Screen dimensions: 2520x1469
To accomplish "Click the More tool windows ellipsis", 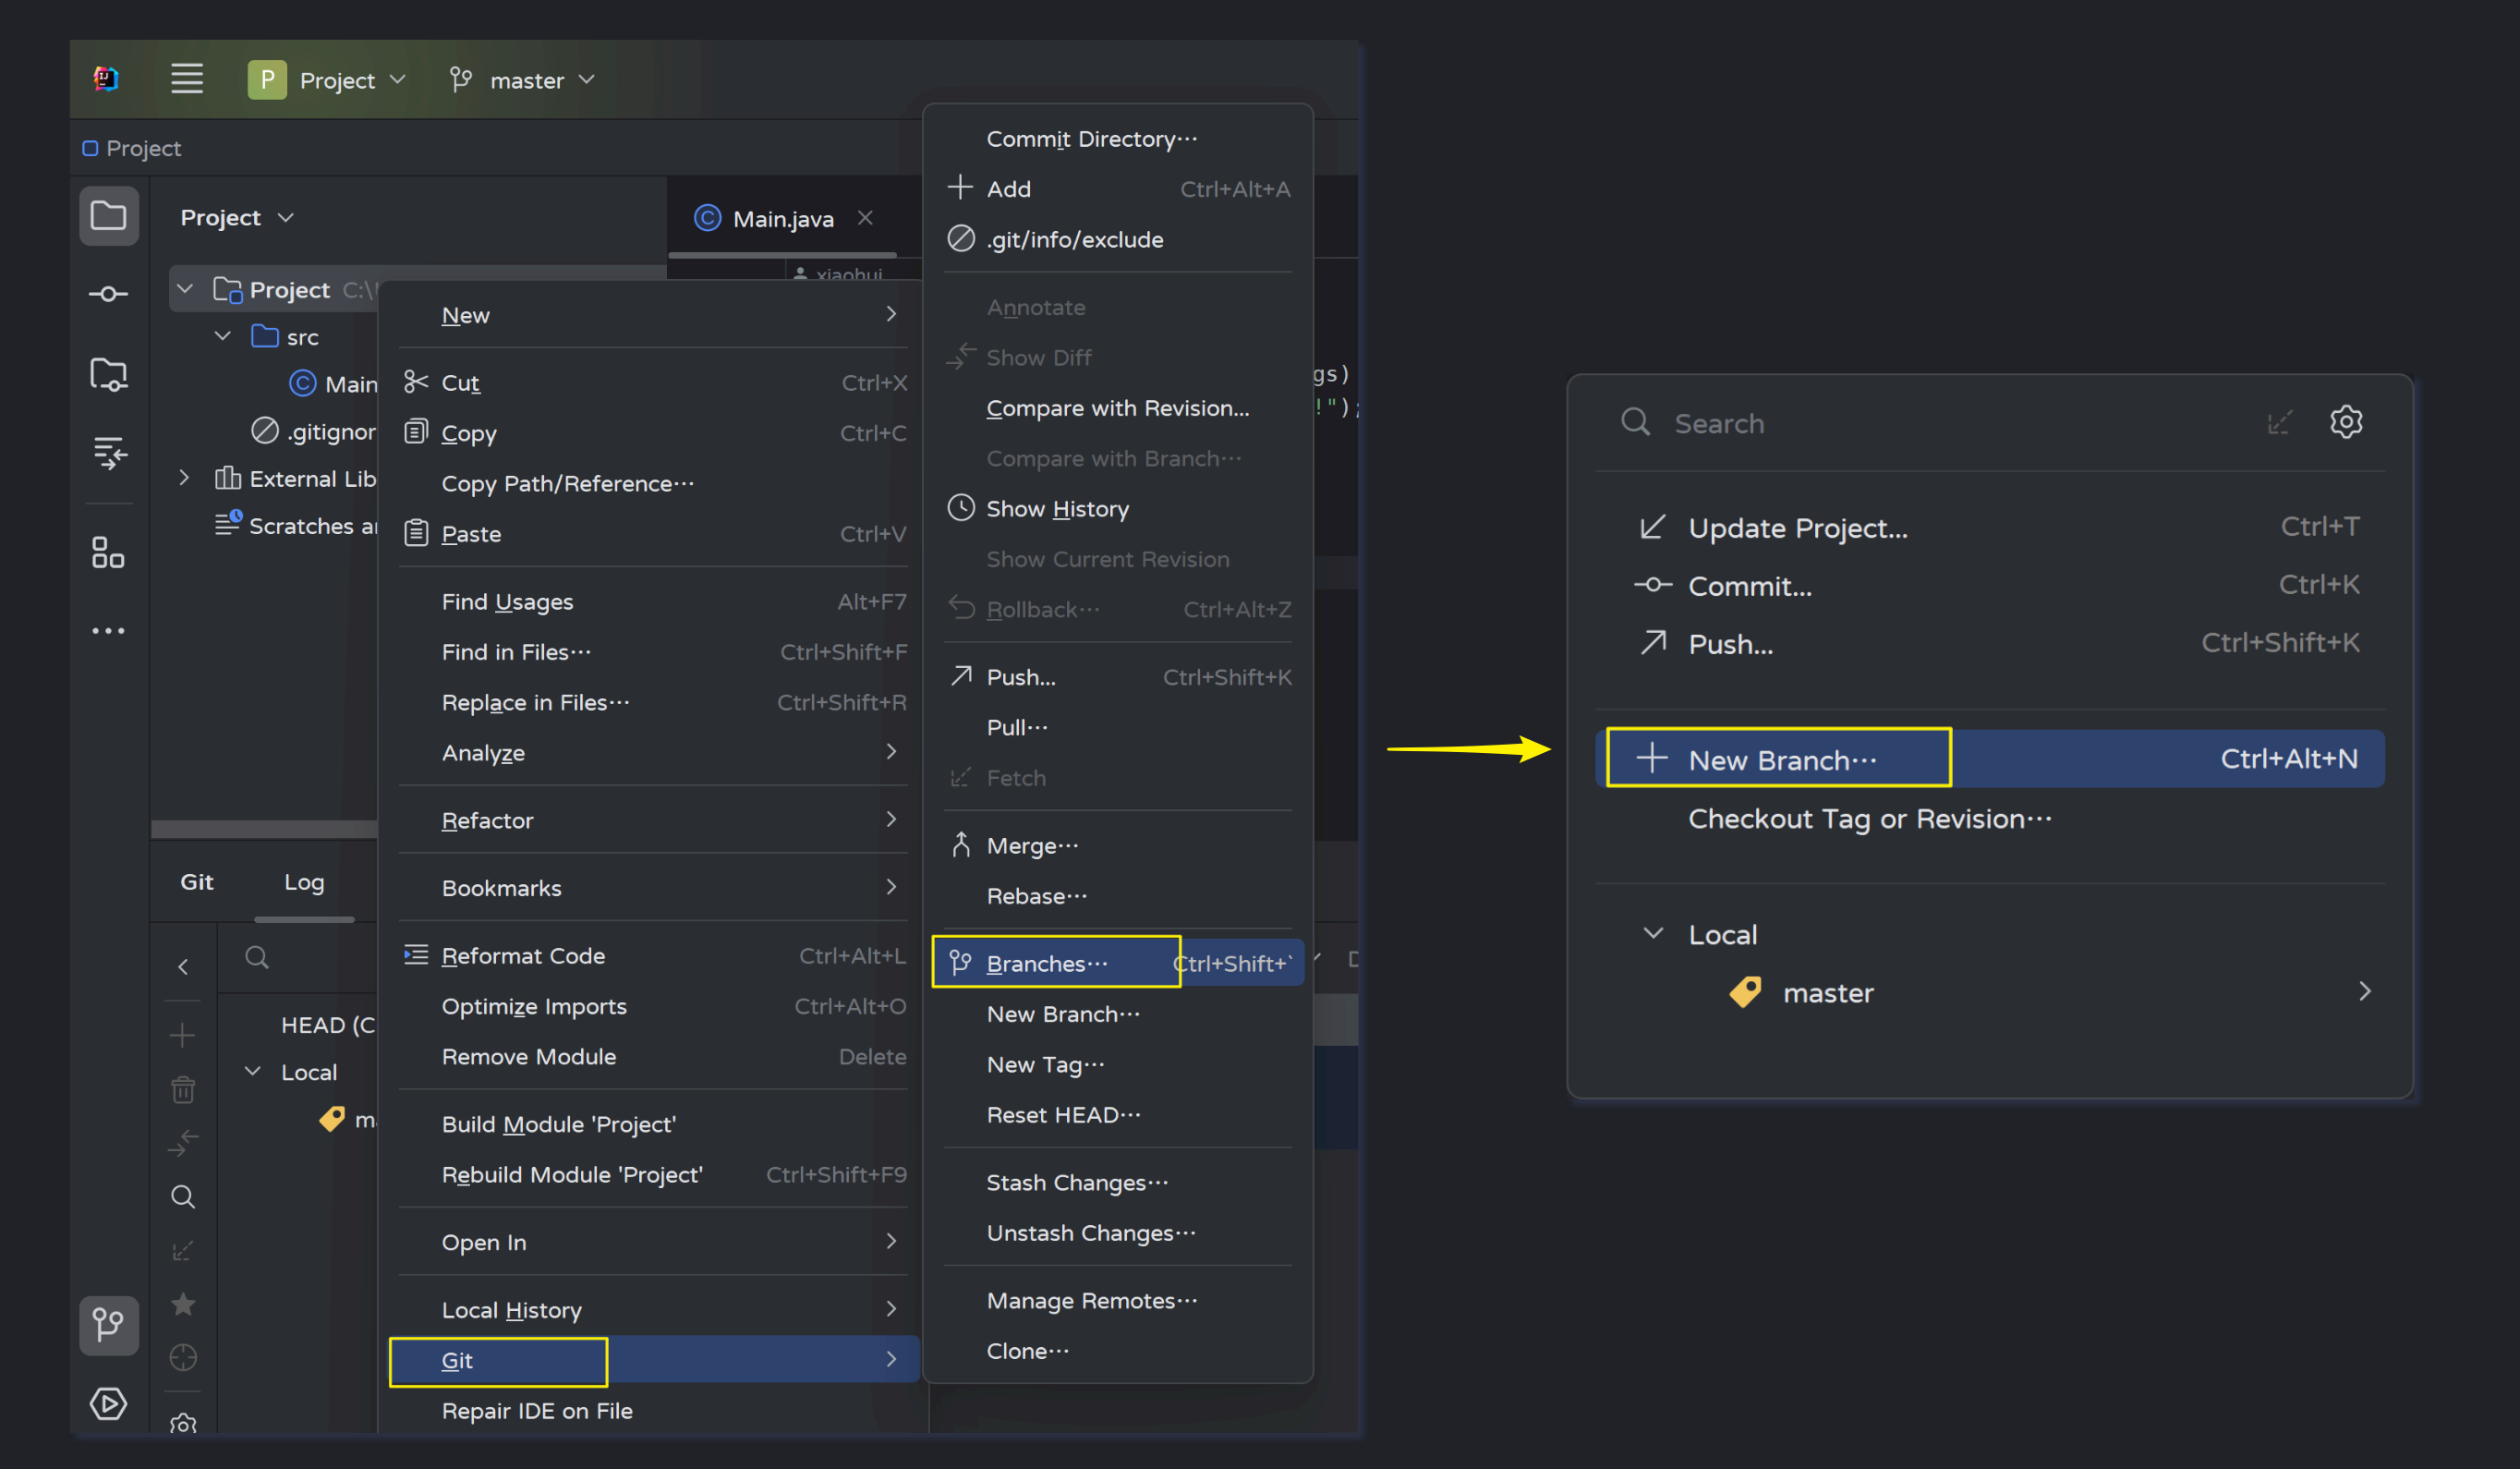I will click(x=108, y=631).
